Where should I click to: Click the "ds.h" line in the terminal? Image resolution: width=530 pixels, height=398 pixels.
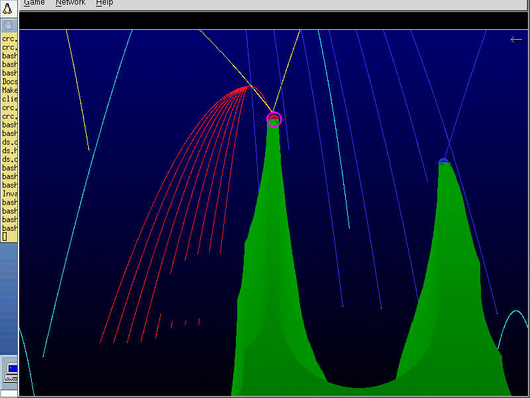point(9,151)
